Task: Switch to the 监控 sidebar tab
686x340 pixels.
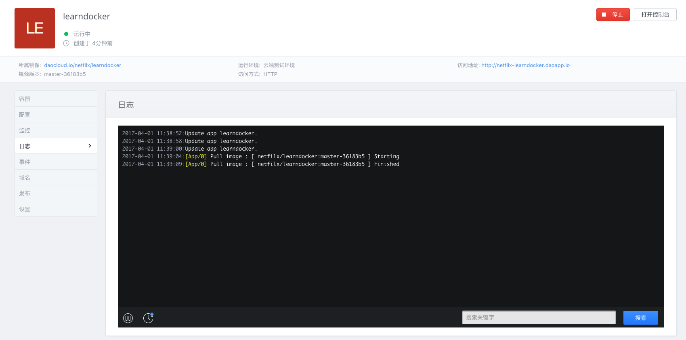Action: (x=56, y=130)
